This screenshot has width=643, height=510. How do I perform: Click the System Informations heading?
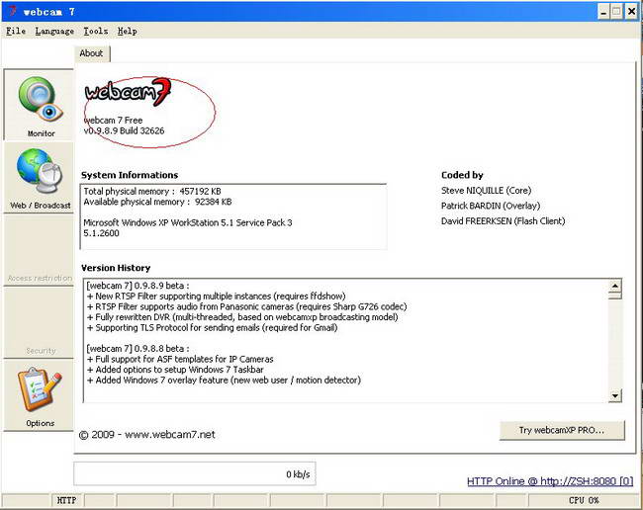[130, 175]
